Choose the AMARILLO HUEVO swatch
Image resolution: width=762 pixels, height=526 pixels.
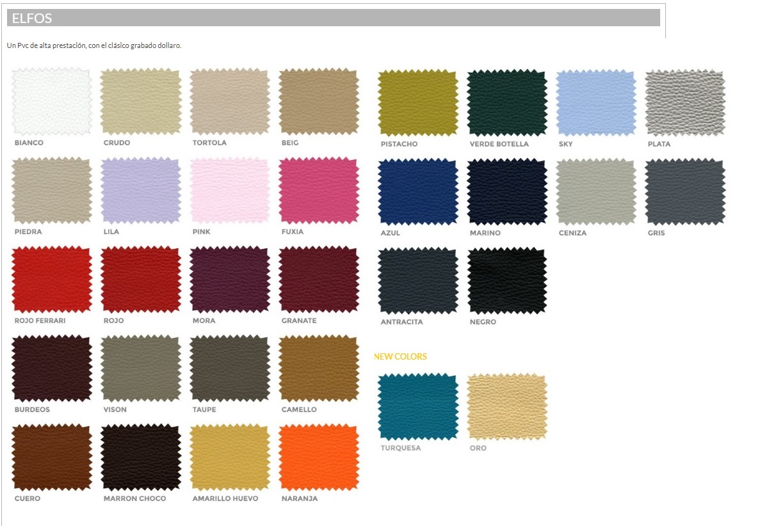click(229, 457)
